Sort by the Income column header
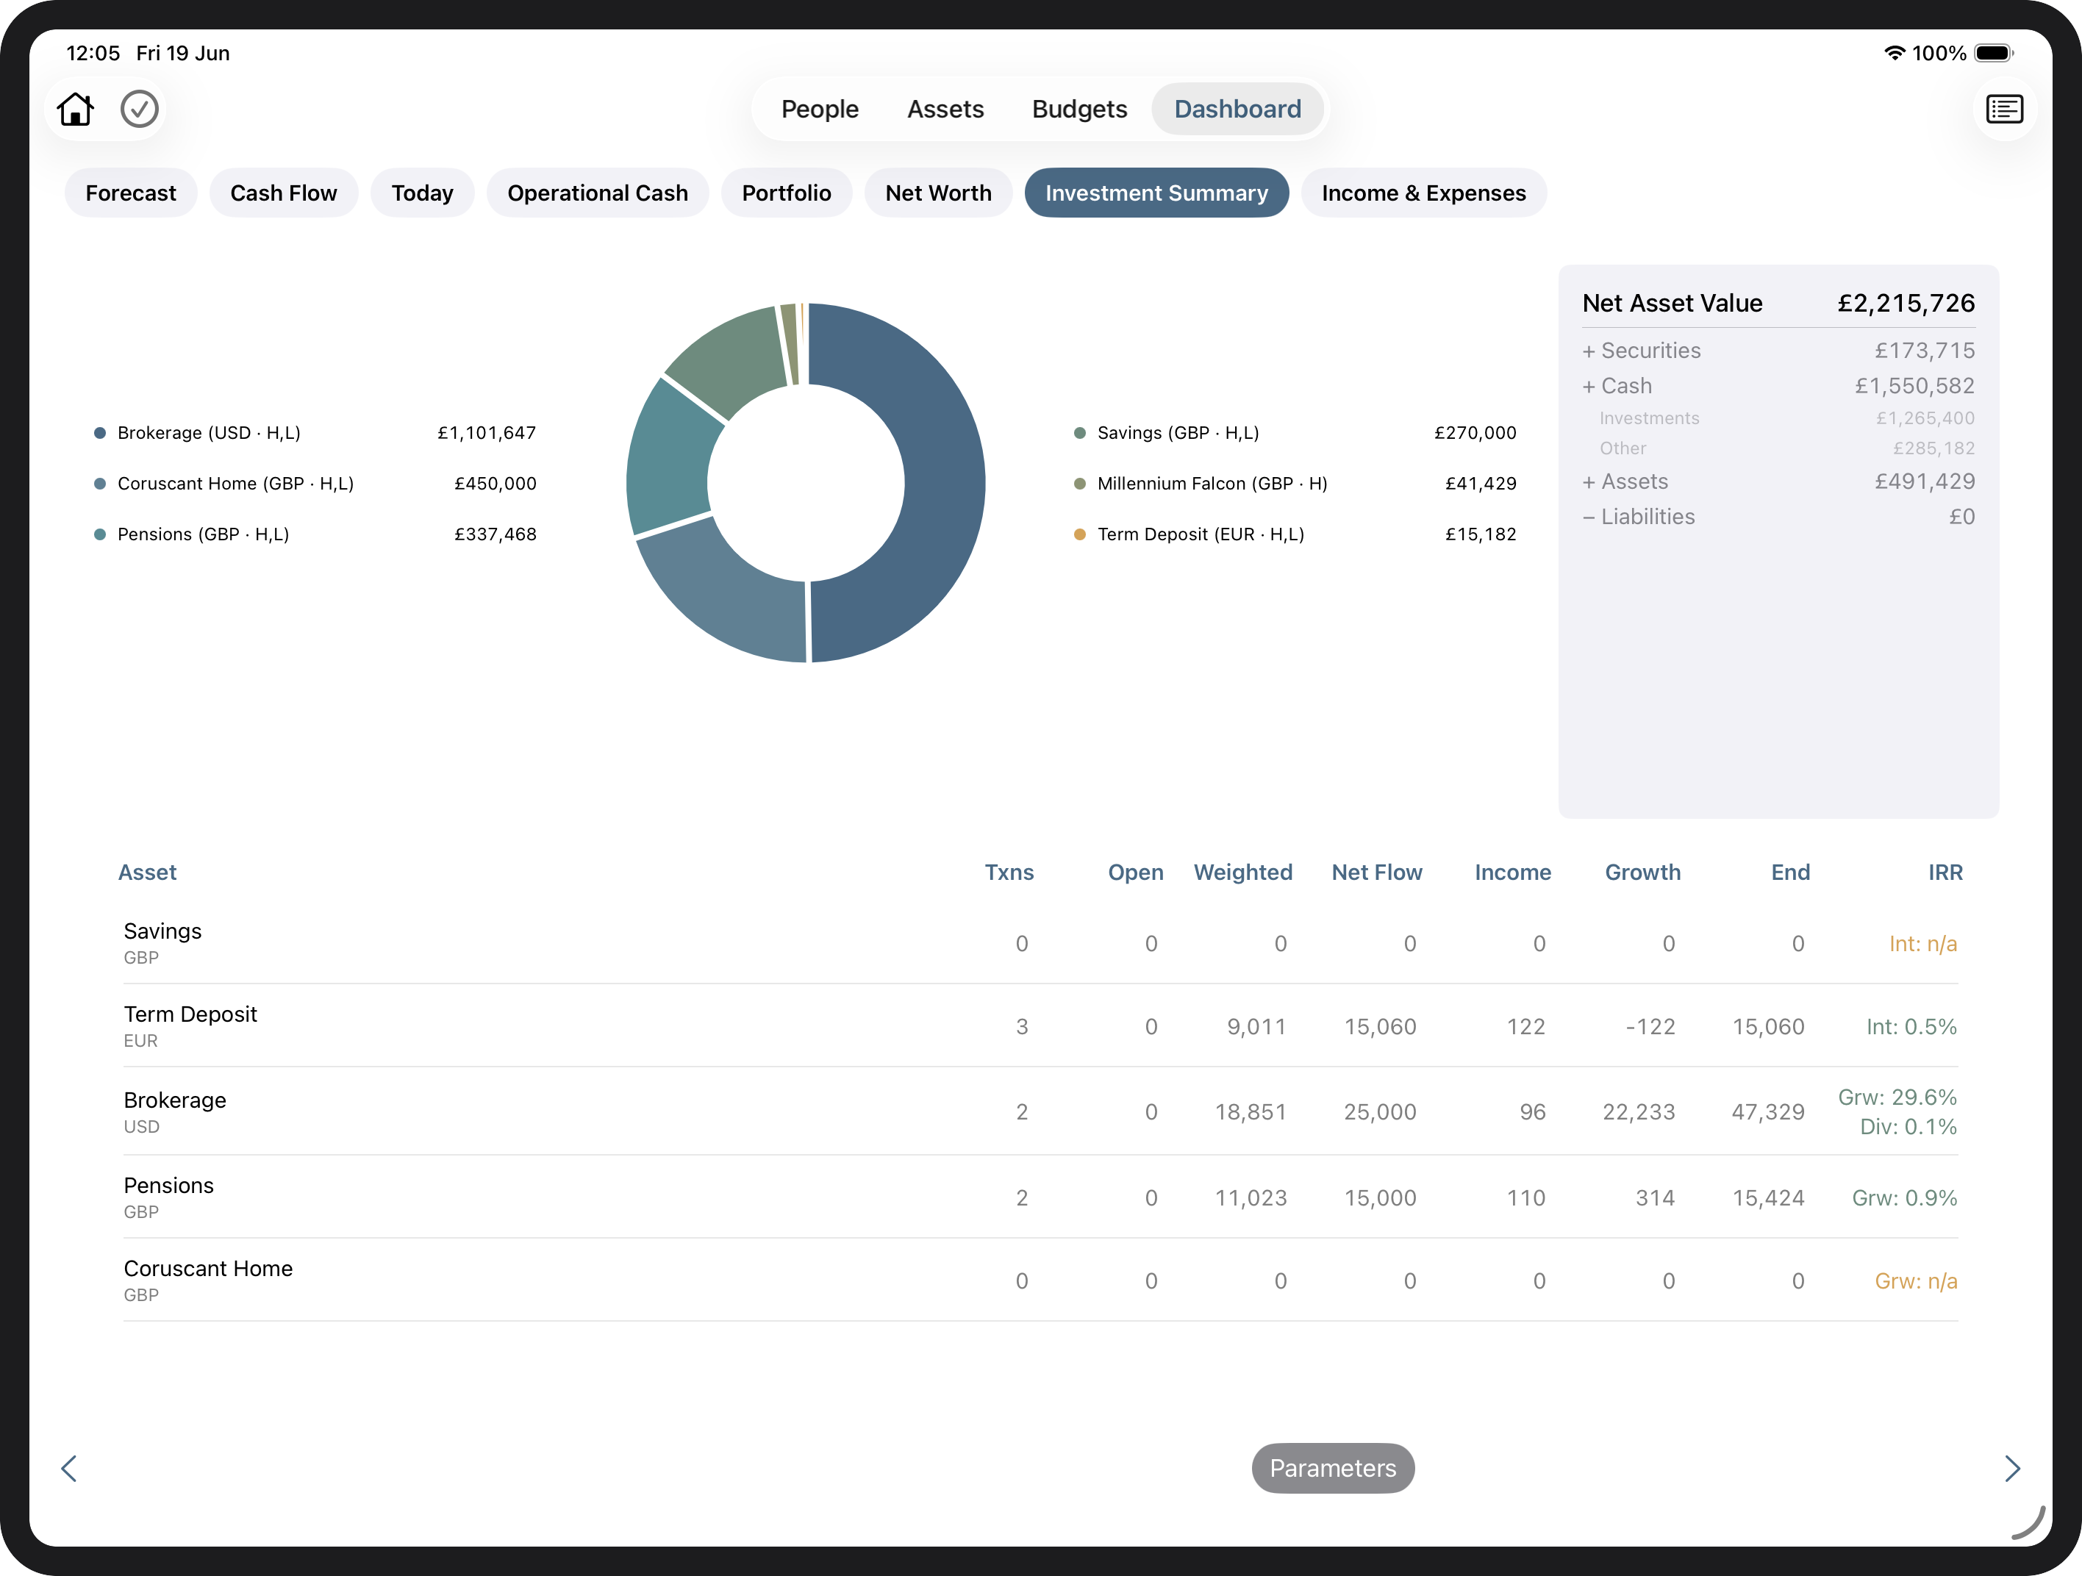 point(1512,873)
